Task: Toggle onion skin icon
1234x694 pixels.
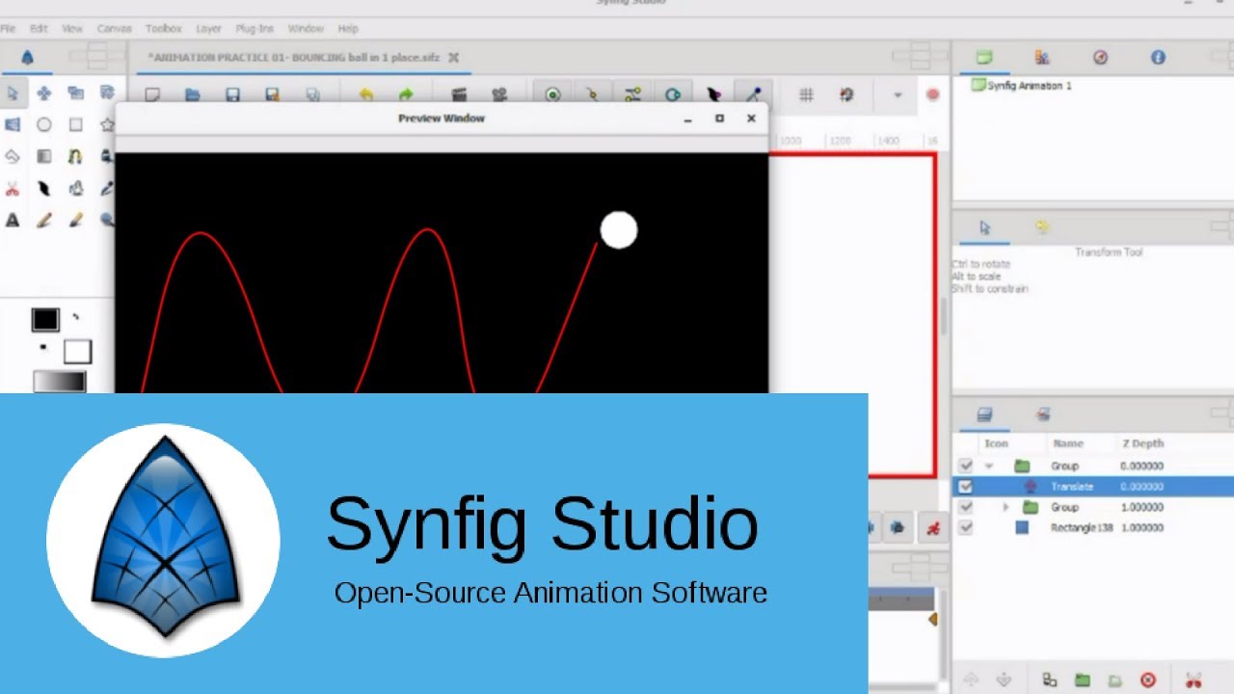Action: coord(846,94)
